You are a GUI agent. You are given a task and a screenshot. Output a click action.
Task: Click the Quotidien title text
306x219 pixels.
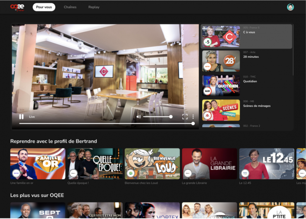pyautogui.click(x=250, y=81)
